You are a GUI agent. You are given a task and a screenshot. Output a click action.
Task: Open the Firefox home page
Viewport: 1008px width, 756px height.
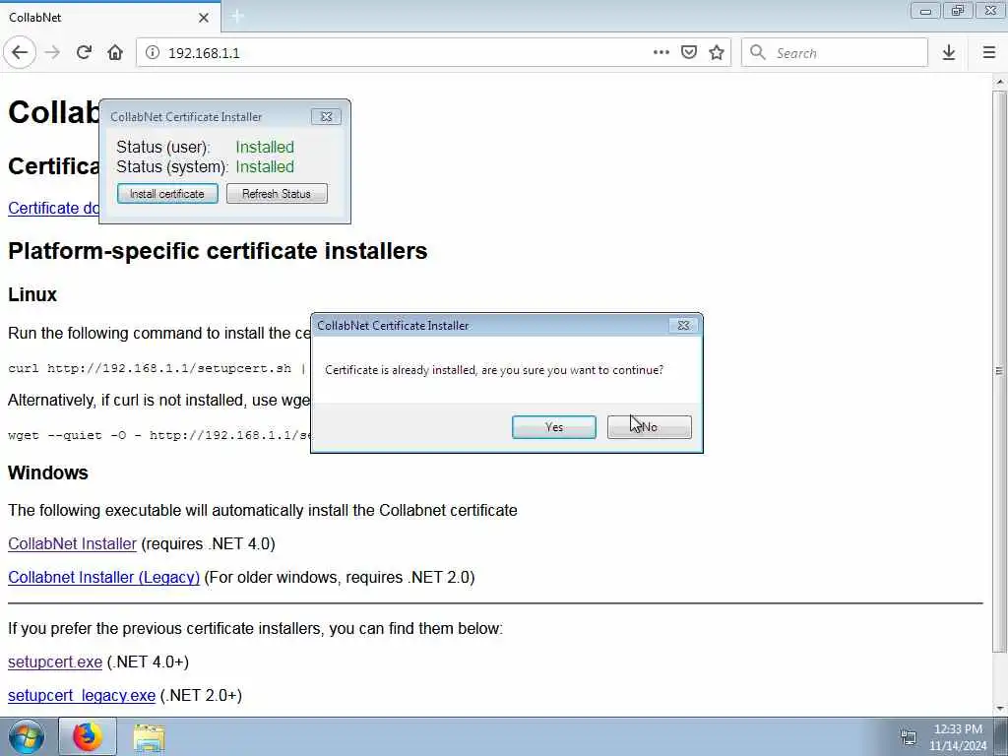coord(115,53)
